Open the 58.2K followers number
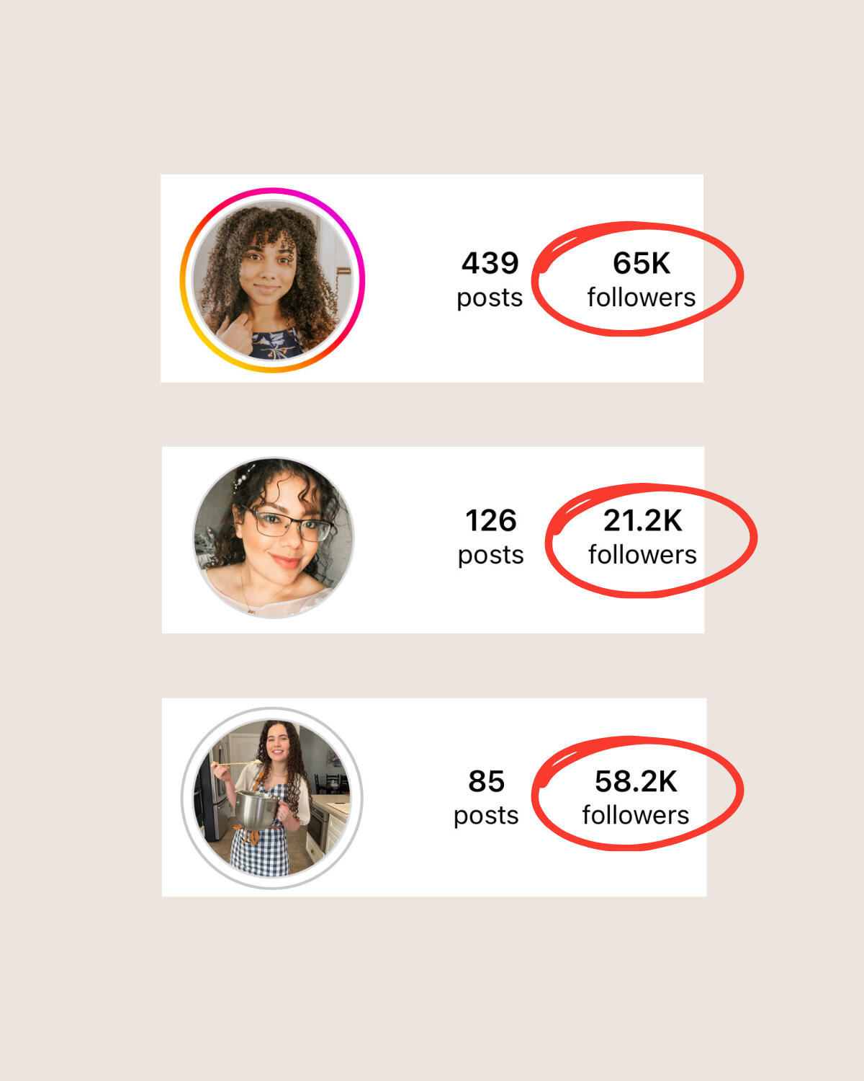864x1081 pixels. pos(636,781)
